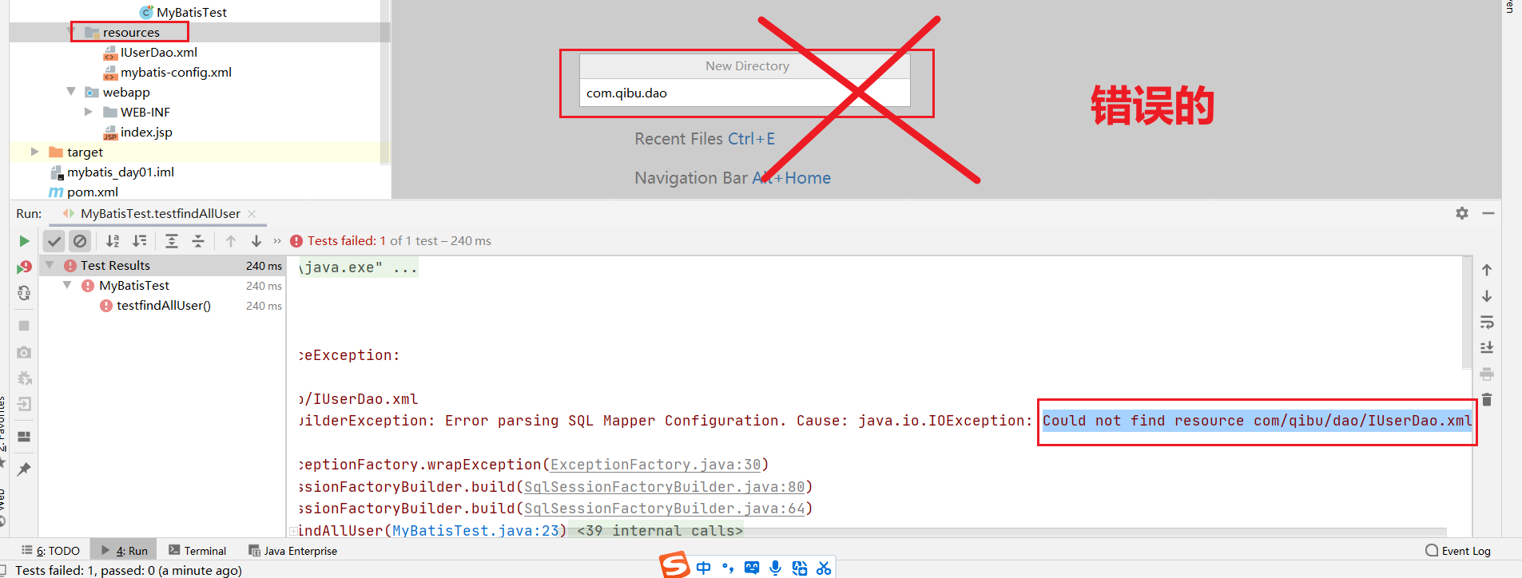Image resolution: width=1522 pixels, height=578 pixels.
Task: Open Sogou soft keyboard icon
Action: click(x=752, y=568)
